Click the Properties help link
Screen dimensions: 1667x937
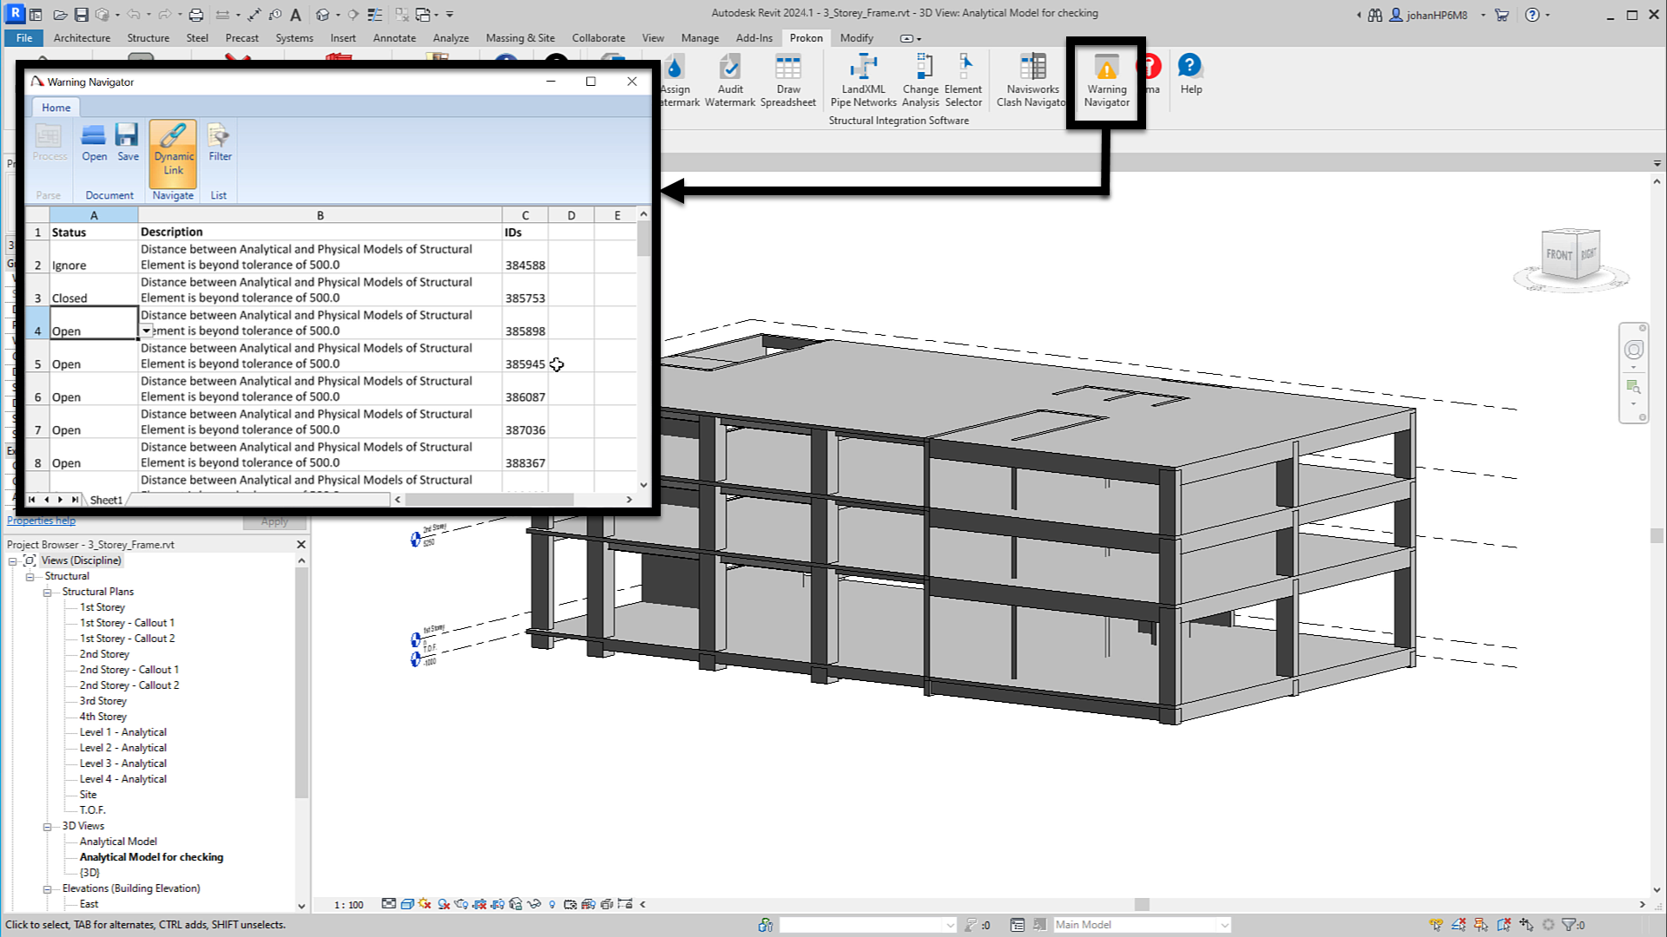(41, 521)
